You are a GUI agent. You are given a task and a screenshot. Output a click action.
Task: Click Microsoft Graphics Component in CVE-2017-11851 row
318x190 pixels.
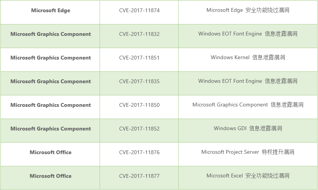[x=50, y=58]
